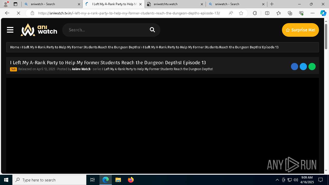Open the series breadcrumb link after Home

pyautogui.click(x=81, y=47)
